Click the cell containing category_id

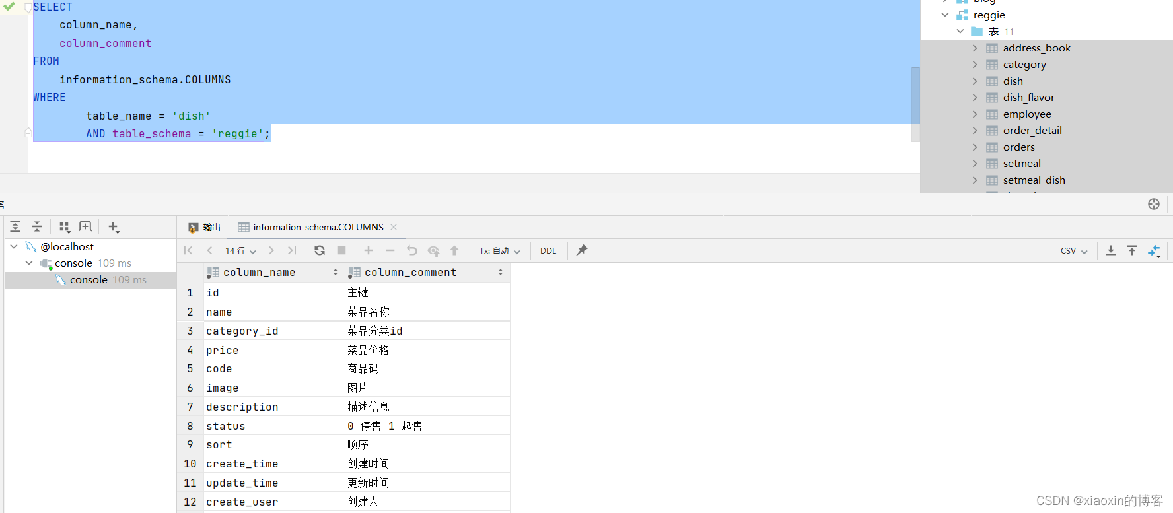point(273,331)
